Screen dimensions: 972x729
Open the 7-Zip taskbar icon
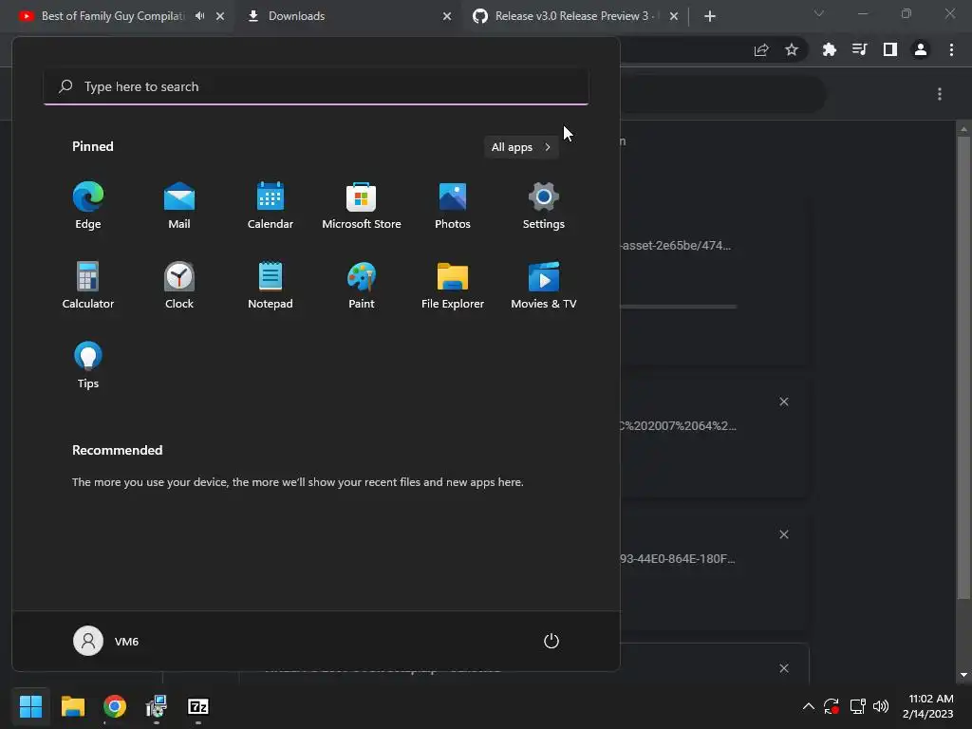pos(198,706)
